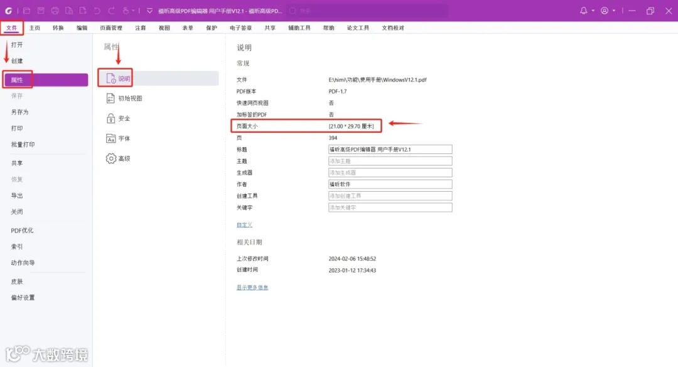Screen dimensions: 678x367
Task: Click the 安全 padlock icon
Action: (x=110, y=118)
